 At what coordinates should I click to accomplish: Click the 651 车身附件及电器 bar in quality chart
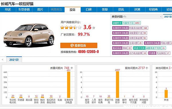click(x=69, y=85)
